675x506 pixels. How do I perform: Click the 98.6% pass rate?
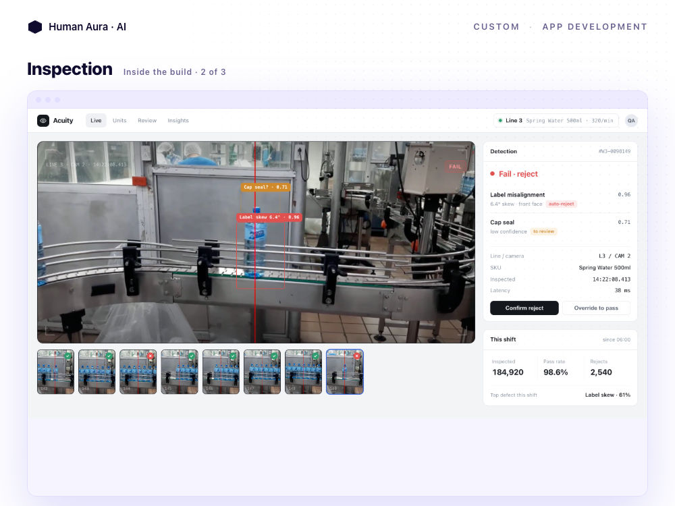556,372
